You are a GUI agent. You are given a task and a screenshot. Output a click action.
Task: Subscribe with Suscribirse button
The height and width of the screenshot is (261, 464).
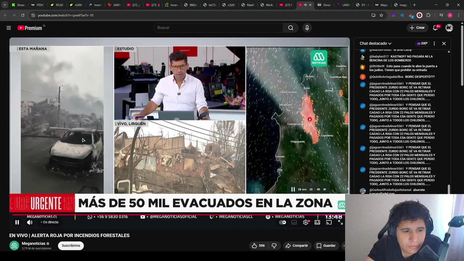click(71, 245)
